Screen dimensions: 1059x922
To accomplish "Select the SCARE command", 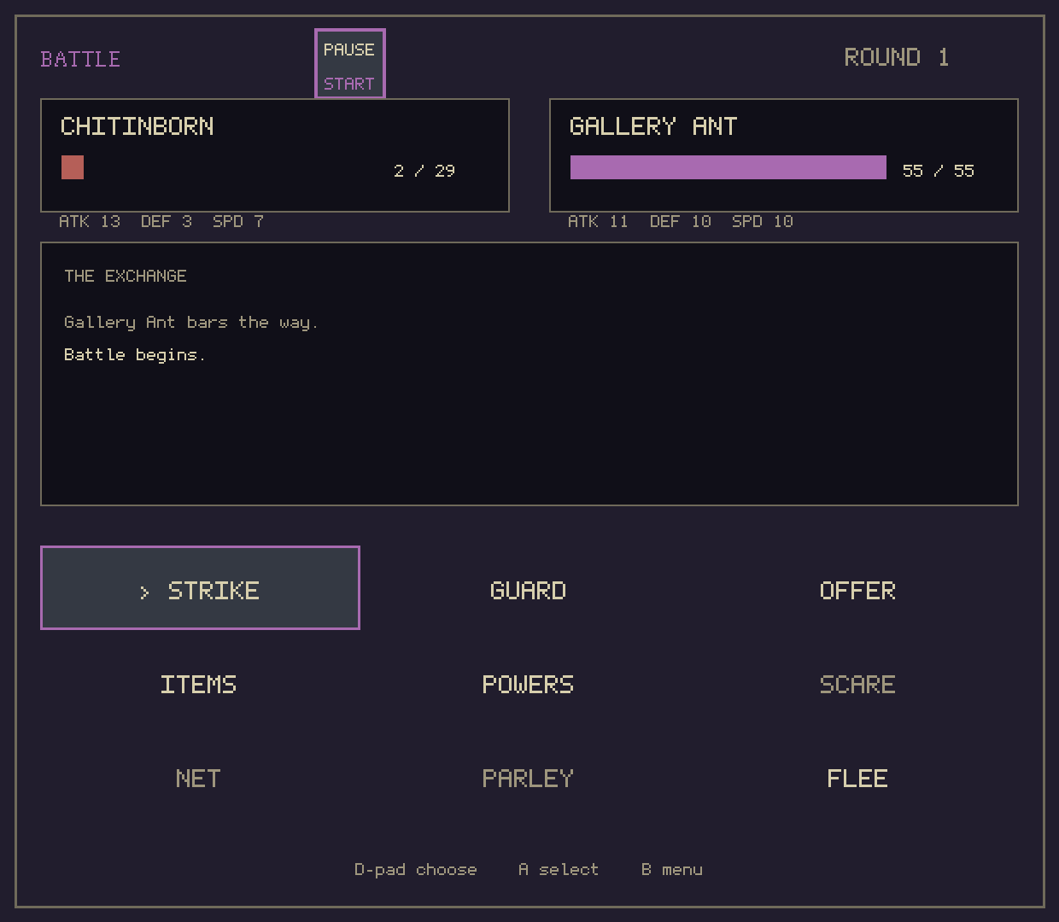I will click(x=857, y=685).
